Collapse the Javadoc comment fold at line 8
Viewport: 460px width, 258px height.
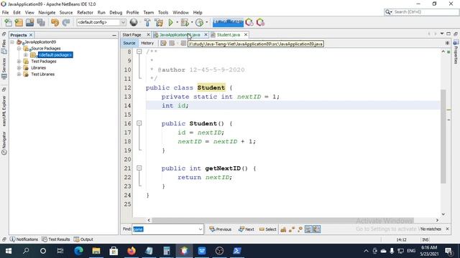(139, 52)
